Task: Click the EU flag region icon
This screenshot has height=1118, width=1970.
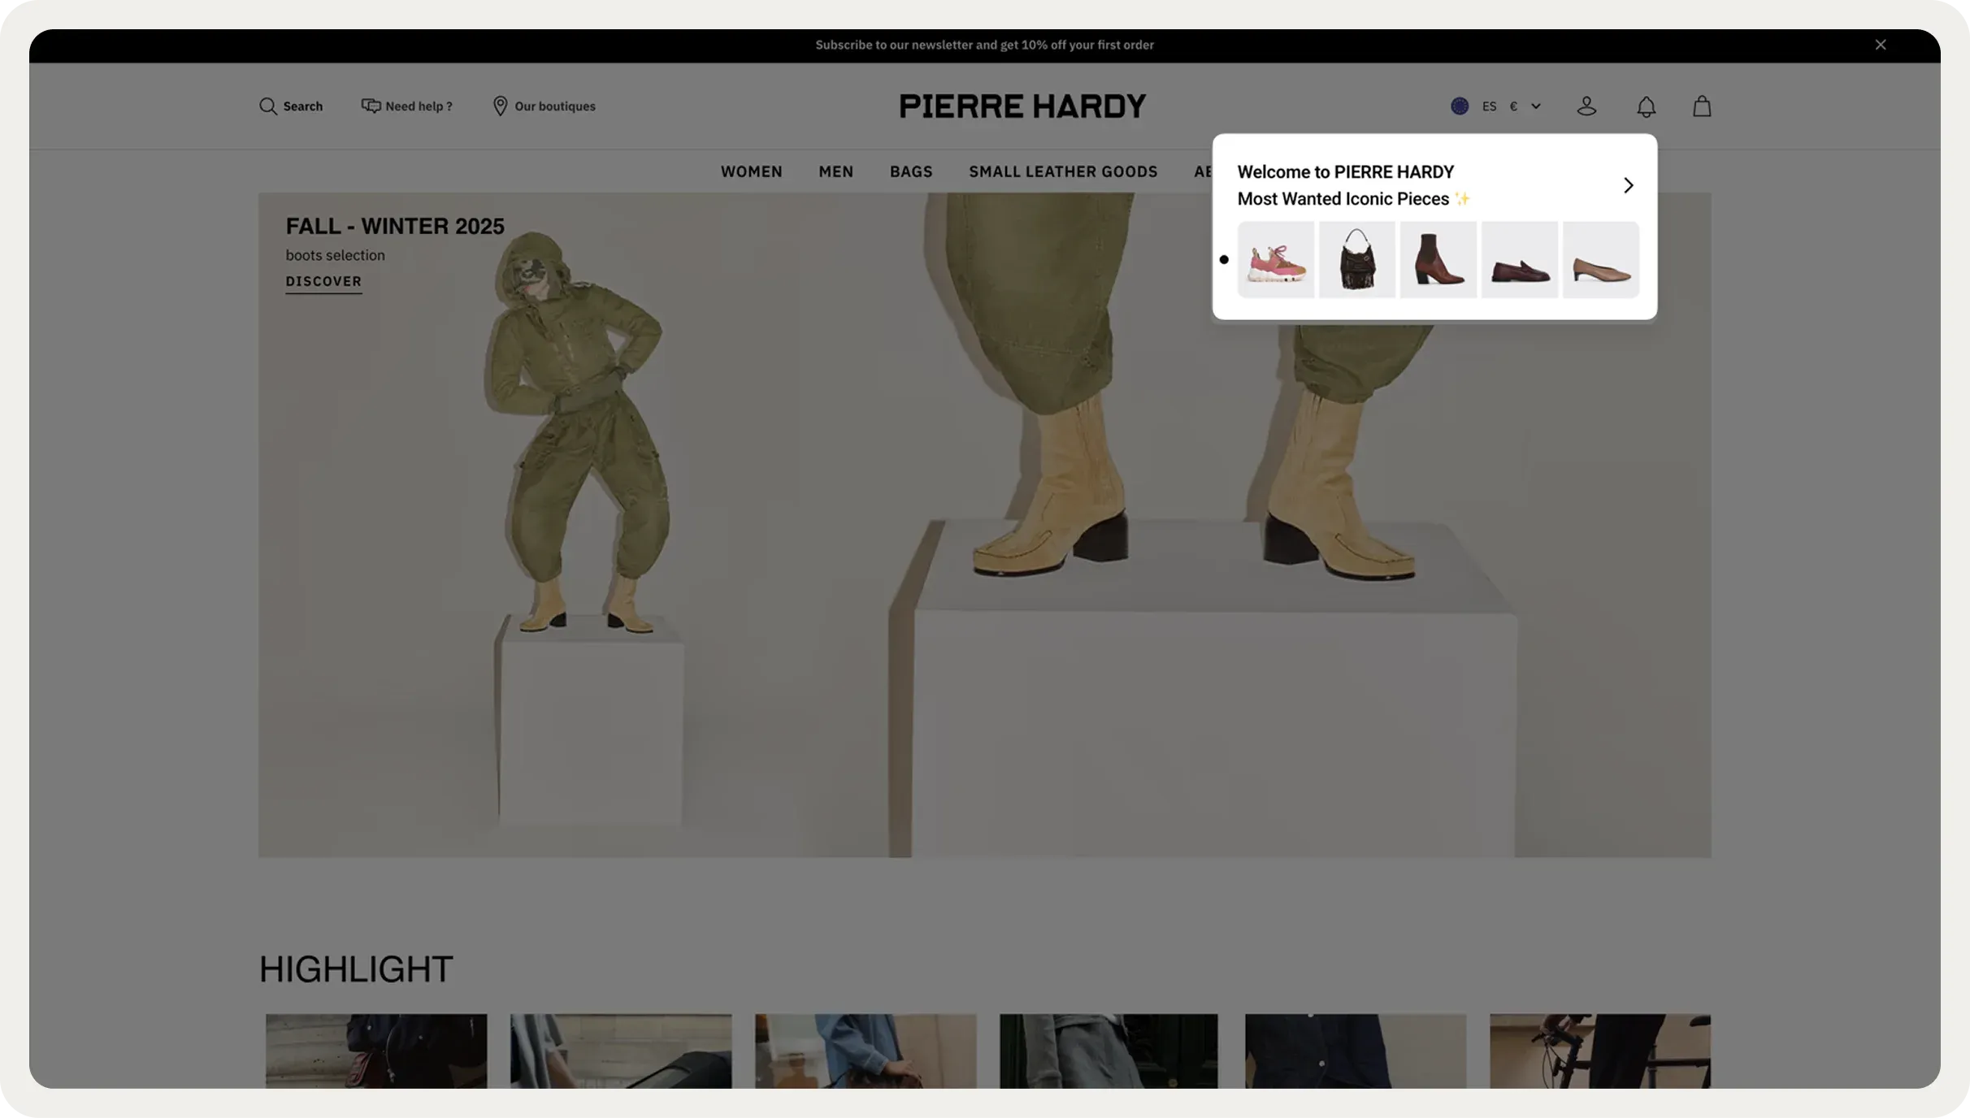Action: 1460,106
